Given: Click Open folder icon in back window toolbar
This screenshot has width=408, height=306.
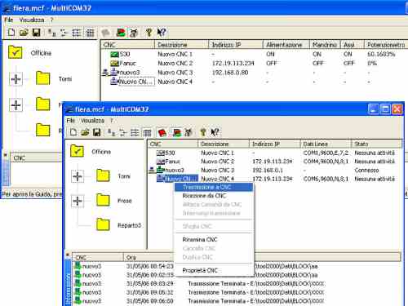Looking at the screenshot, I should point(24,33).
